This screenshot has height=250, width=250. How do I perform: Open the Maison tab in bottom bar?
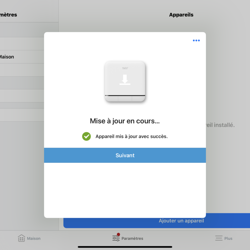(29, 238)
